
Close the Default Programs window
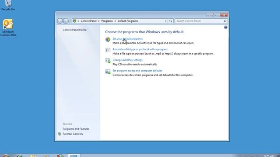pos(224,15)
